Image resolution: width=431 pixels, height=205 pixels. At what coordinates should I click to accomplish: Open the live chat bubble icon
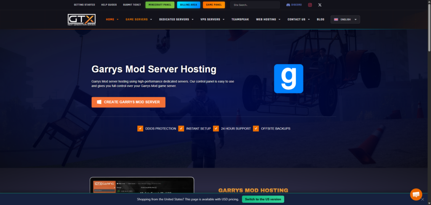(x=416, y=195)
